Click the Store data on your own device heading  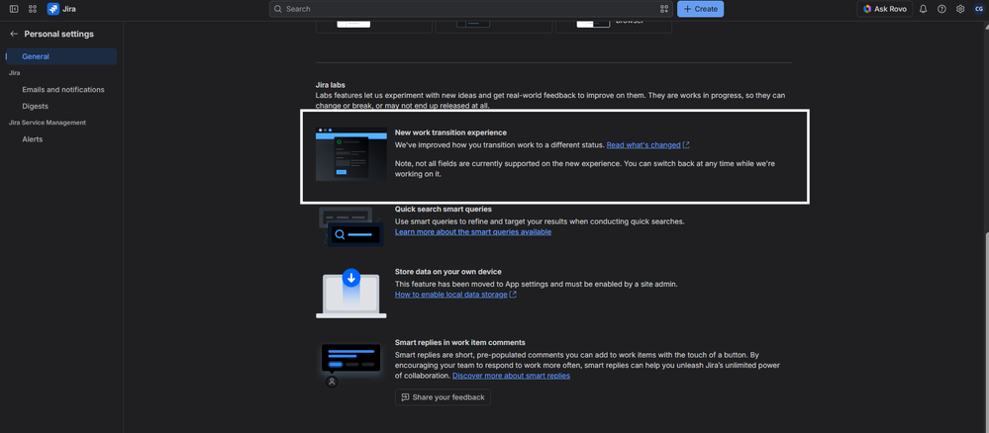point(447,272)
